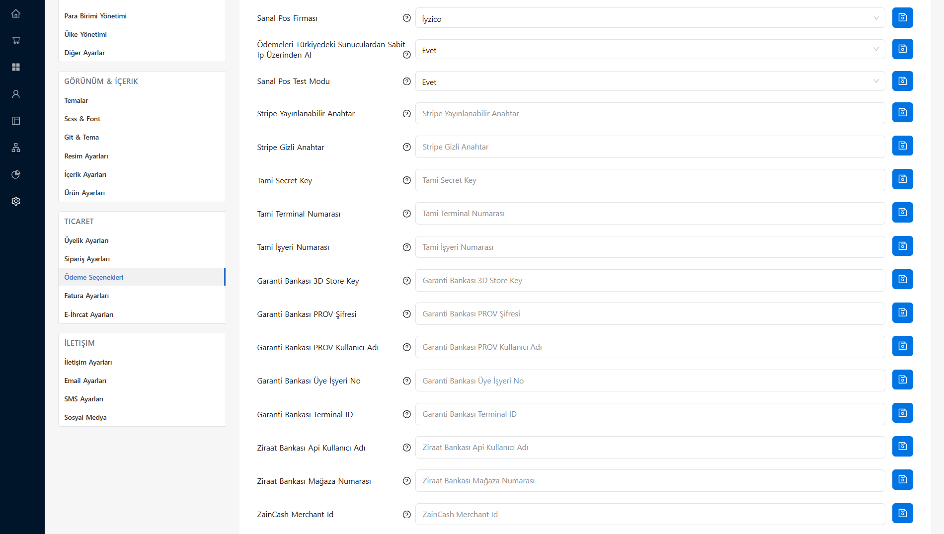Open the grid modules icon in sidebar
This screenshot has width=944, height=534.
(x=16, y=67)
